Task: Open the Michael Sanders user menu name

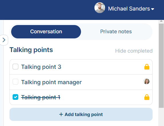Action: [129, 9]
